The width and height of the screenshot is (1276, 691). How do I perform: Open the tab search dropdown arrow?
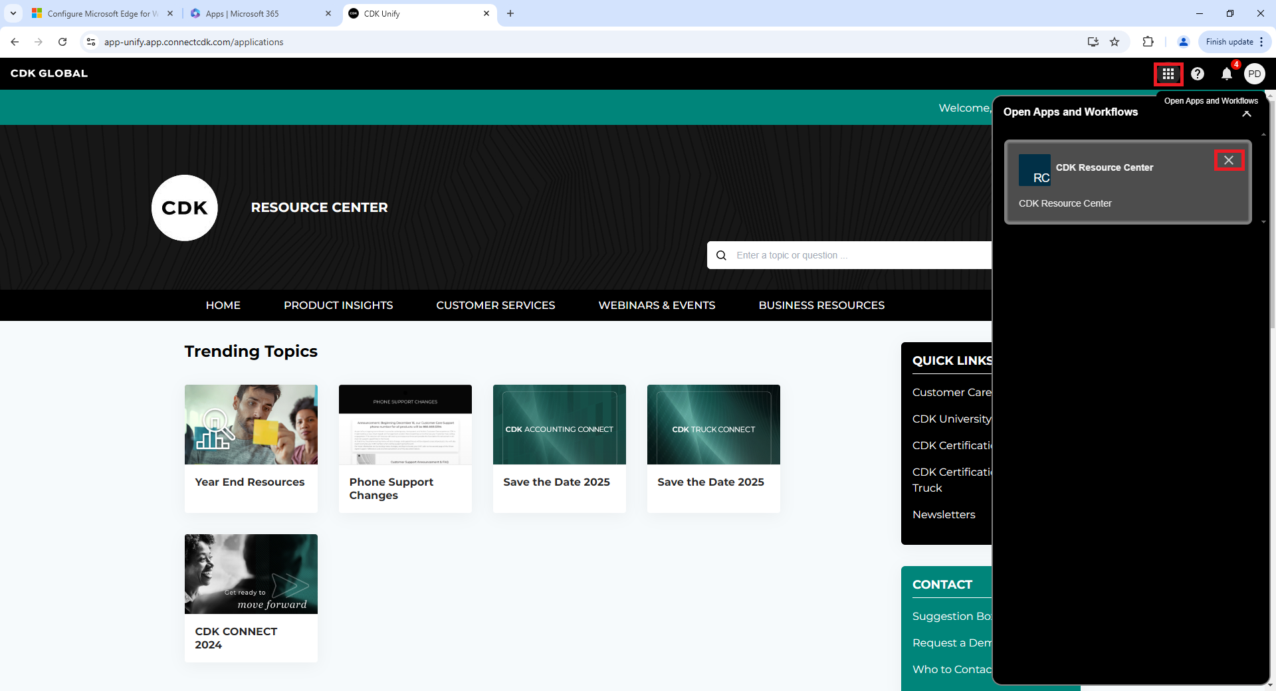13,13
